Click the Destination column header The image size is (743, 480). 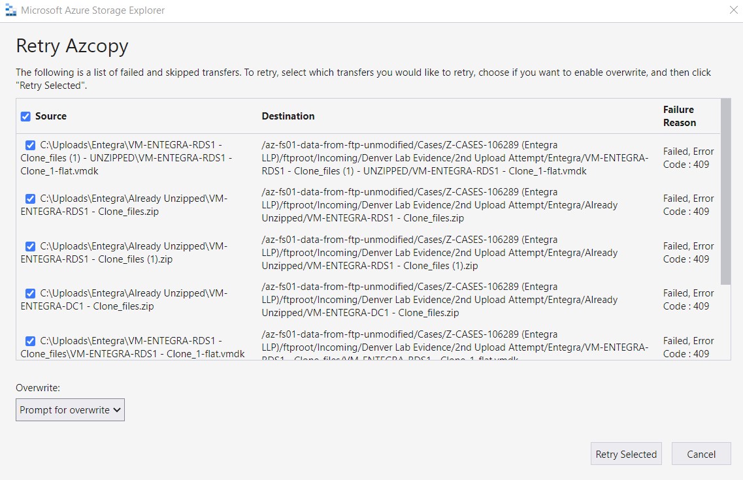pos(288,116)
